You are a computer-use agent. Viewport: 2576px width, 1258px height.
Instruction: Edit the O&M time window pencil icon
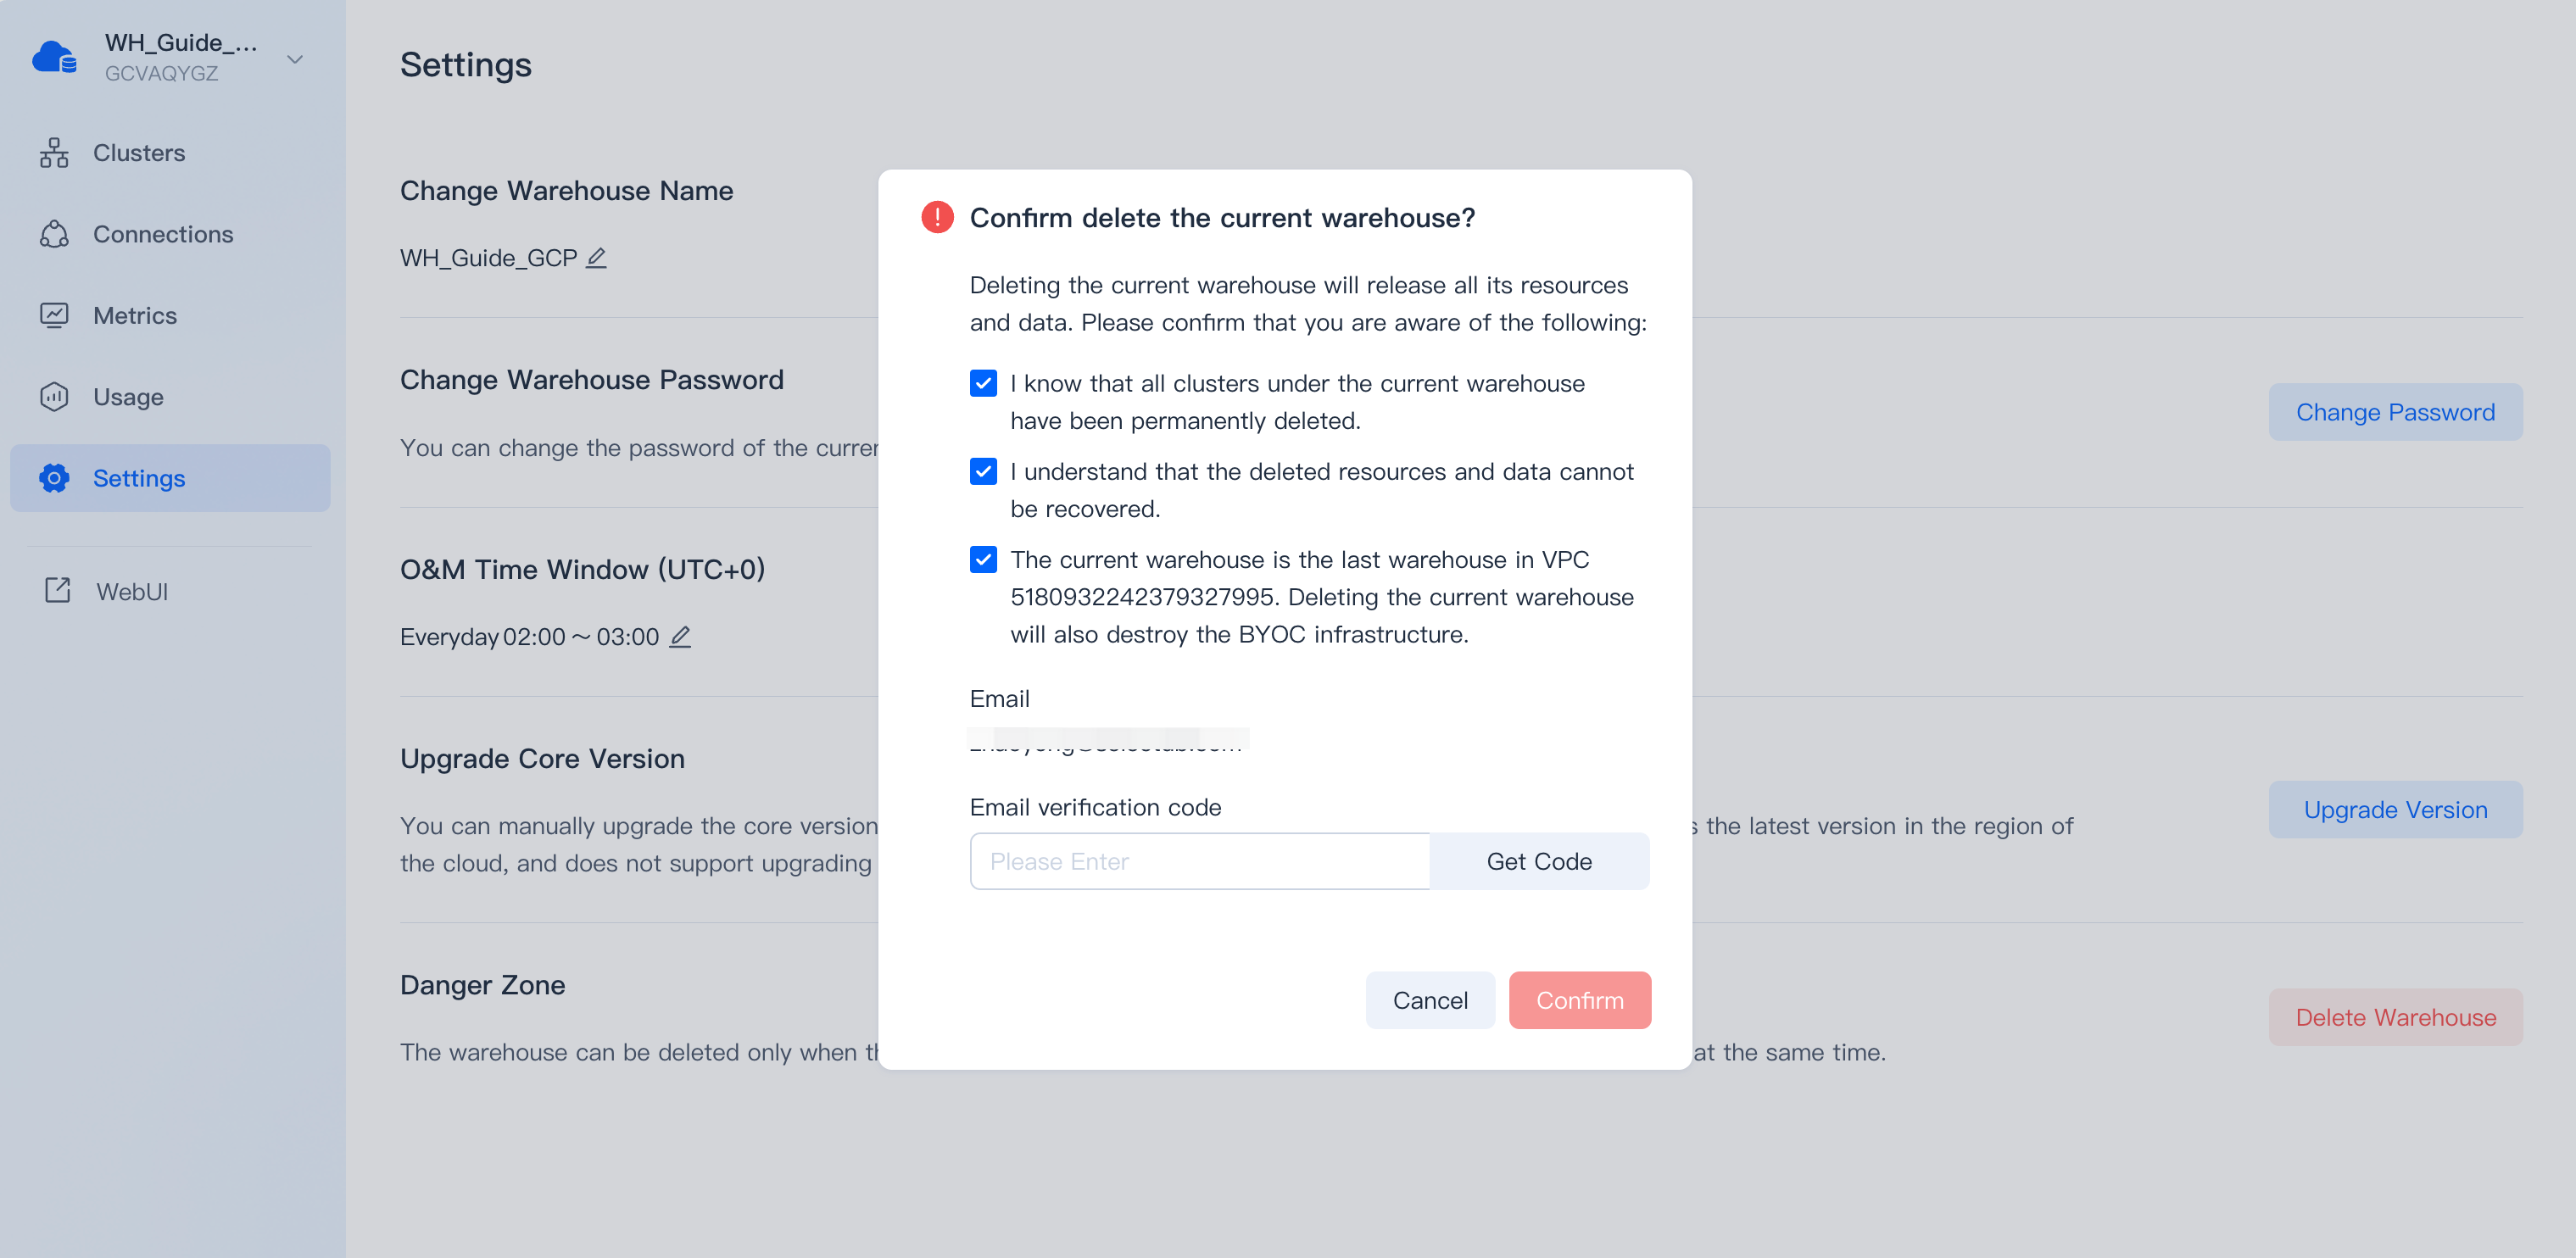680,637
